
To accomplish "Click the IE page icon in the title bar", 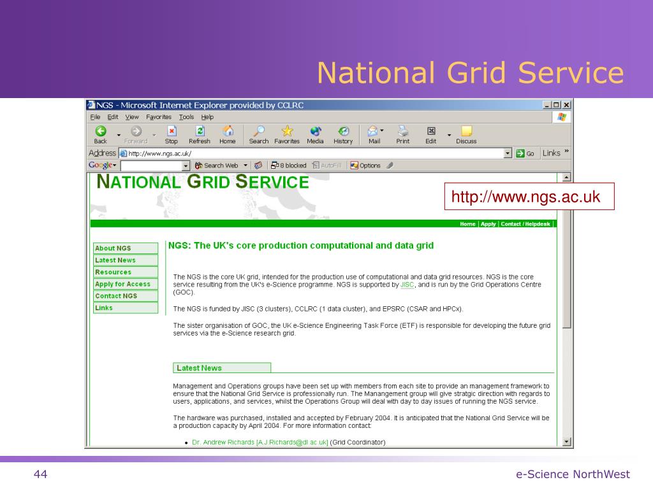I will [x=91, y=105].
